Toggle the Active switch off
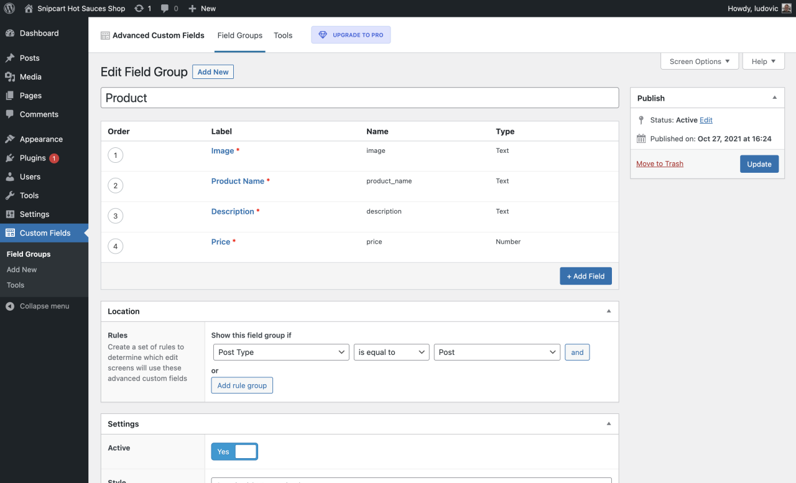The width and height of the screenshot is (796, 483). tap(234, 452)
